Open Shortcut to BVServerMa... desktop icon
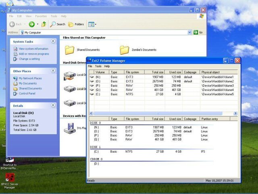The image size is (258, 194). point(10,164)
